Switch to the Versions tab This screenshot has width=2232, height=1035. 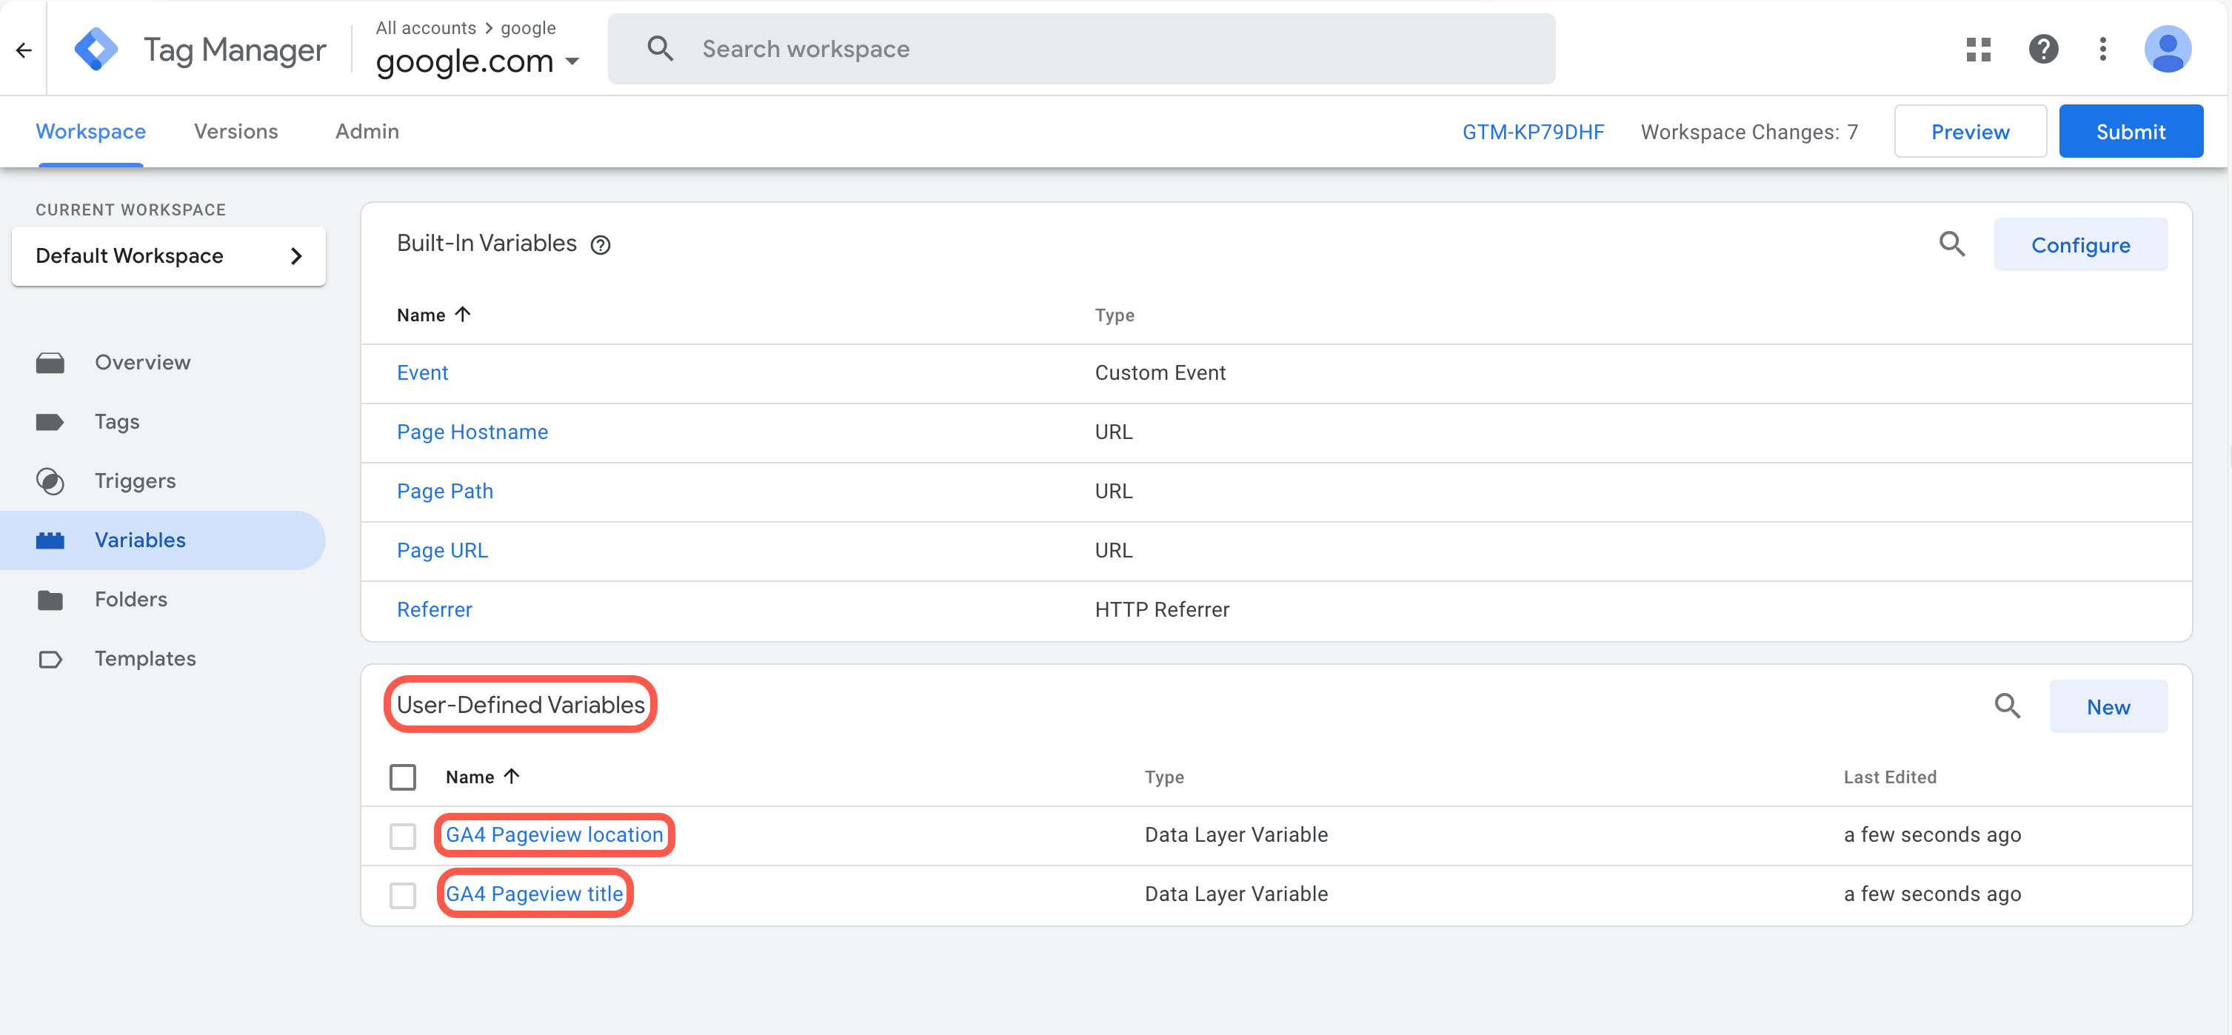point(235,132)
